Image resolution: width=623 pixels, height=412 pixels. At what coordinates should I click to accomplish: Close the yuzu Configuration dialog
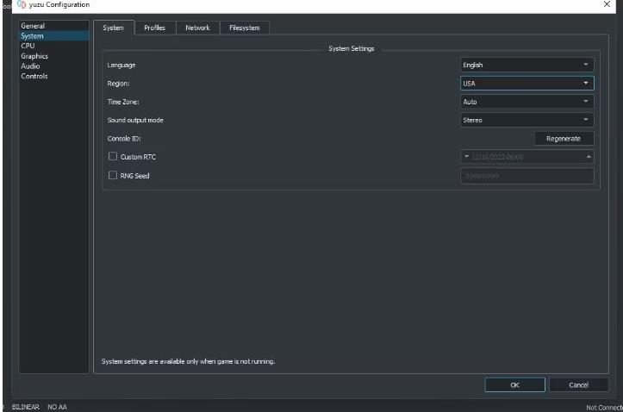607,6
